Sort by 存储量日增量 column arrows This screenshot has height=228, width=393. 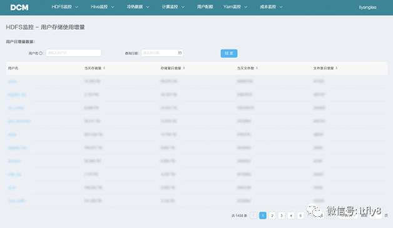click(x=184, y=68)
